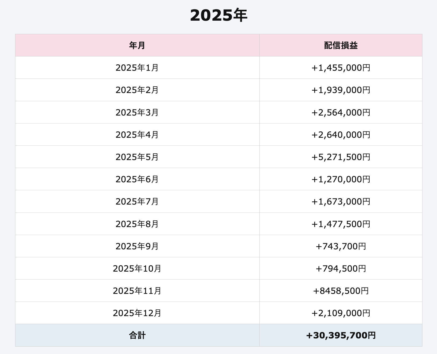The height and width of the screenshot is (354, 437).
Task: Click the 年月 column header
Action: point(137,45)
